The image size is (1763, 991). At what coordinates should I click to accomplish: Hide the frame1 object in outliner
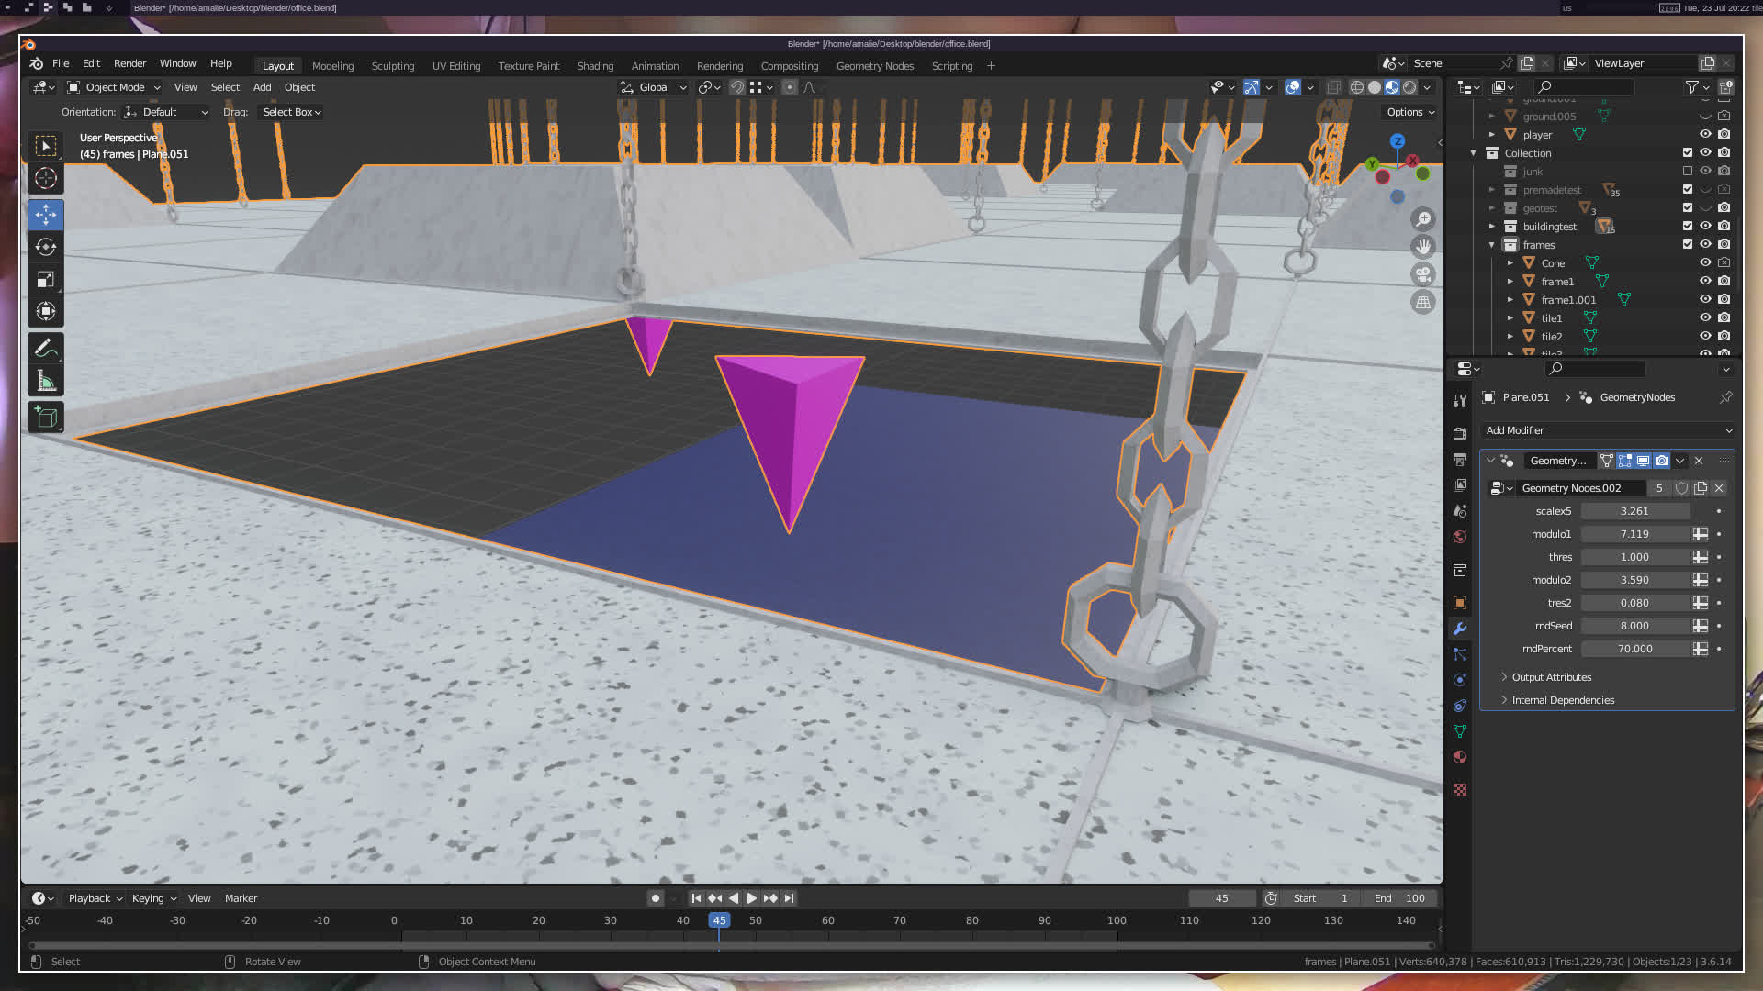click(1705, 281)
